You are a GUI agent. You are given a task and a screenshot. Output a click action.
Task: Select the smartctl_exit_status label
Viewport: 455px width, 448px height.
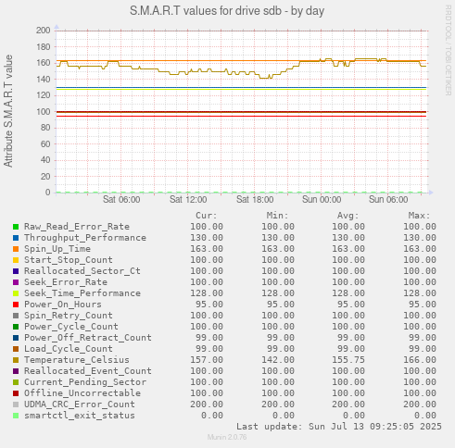pos(80,416)
